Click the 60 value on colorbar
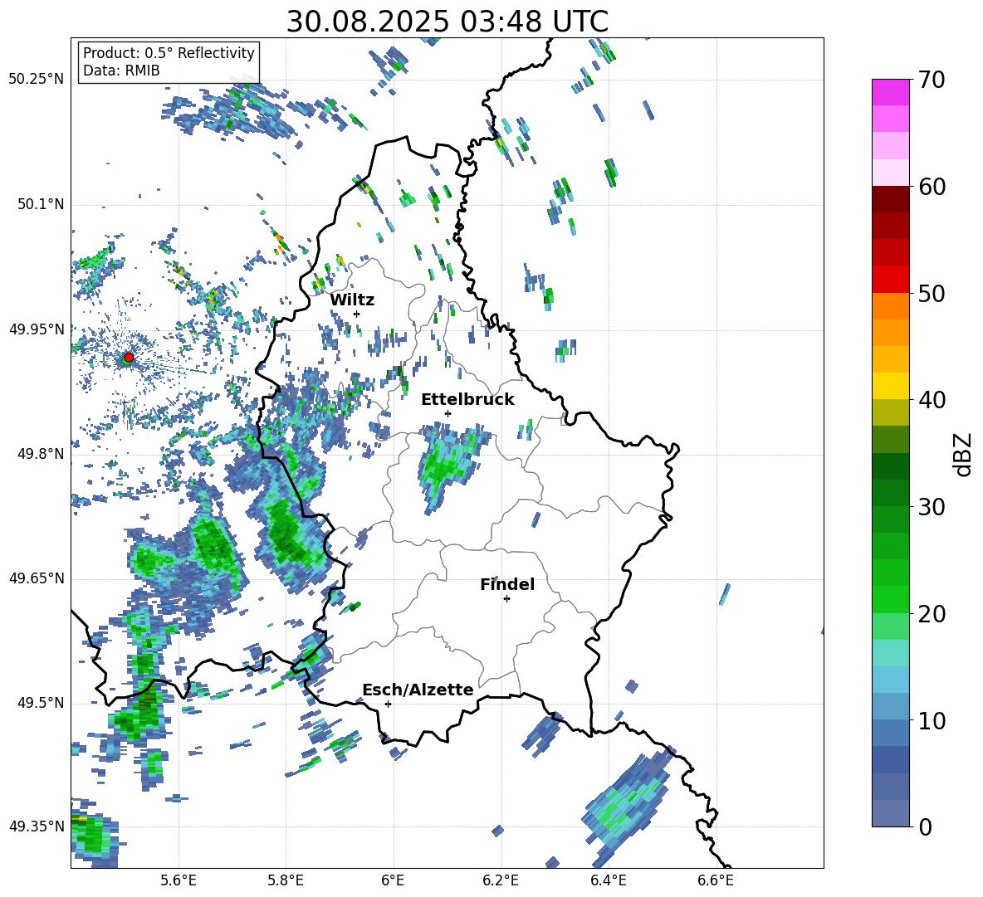Image resolution: width=983 pixels, height=897 pixels. click(x=932, y=187)
